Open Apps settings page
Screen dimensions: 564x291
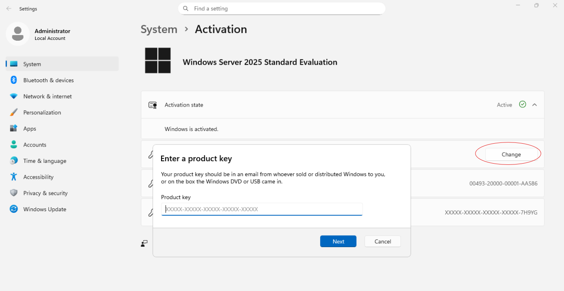[62, 129]
